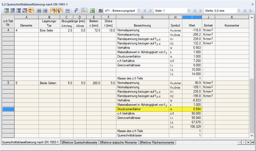Click the blue selected row header for Druckzonenfaktor
Image resolution: width=256 pixels, height=151 pixels.
tap(8, 109)
